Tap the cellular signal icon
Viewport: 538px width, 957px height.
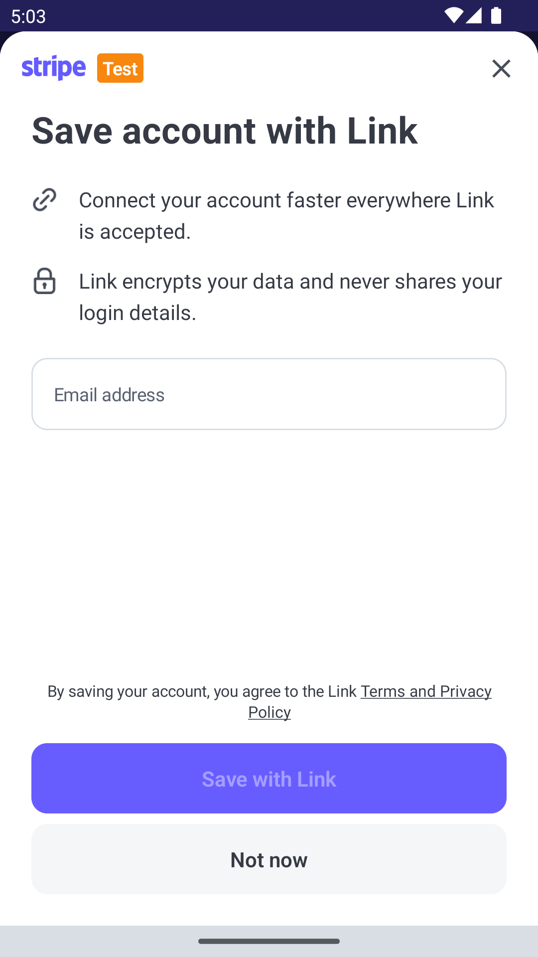click(x=474, y=15)
